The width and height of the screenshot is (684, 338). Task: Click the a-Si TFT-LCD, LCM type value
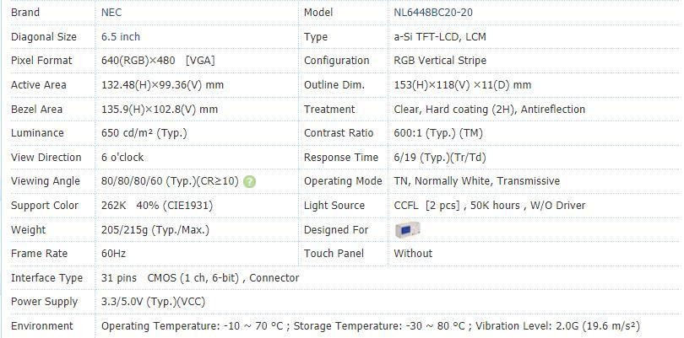click(440, 36)
